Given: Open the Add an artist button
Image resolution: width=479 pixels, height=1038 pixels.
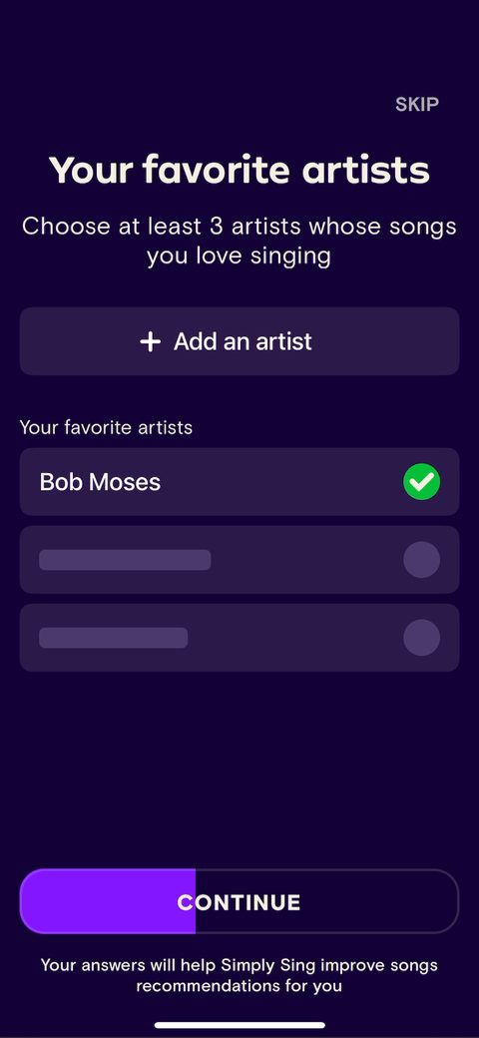Looking at the screenshot, I should click(x=239, y=341).
